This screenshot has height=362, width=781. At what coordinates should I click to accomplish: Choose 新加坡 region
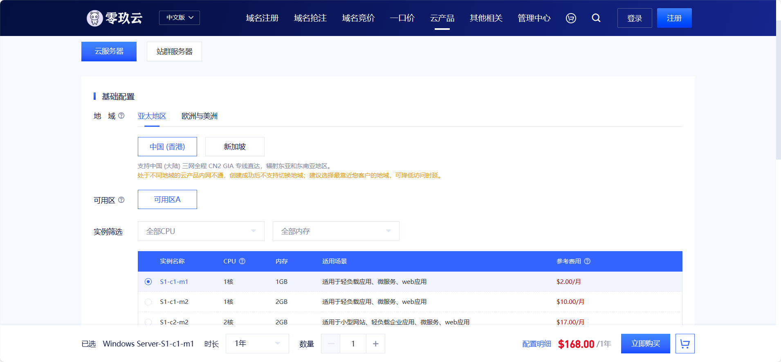pos(235,146)
